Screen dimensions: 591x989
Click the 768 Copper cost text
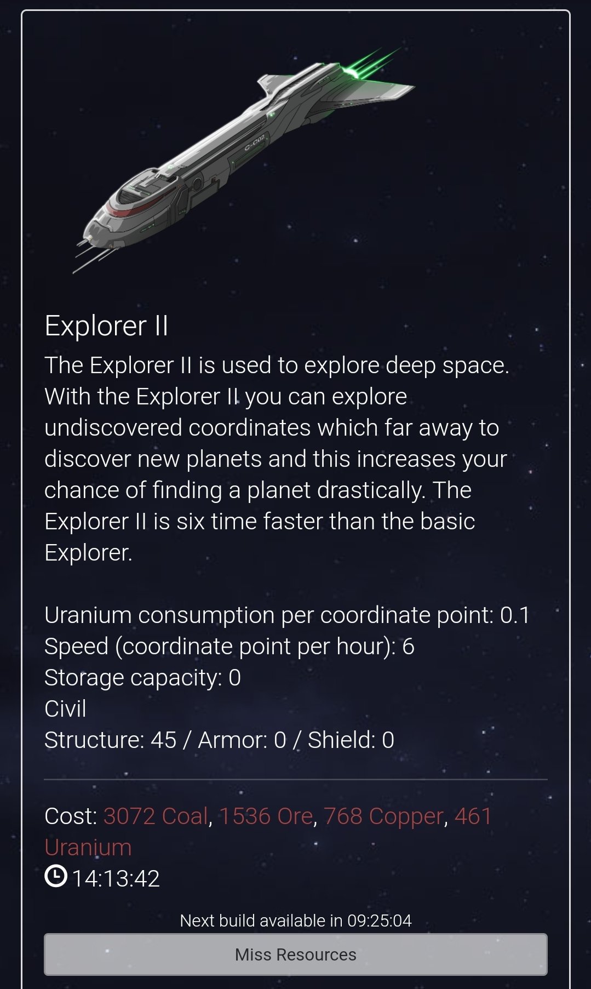coord(383,816)
